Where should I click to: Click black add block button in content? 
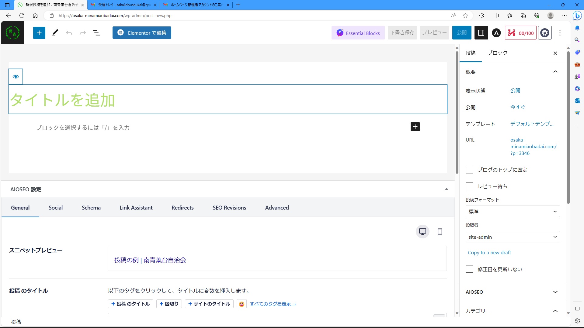pyautogui.click(x=415, y=127)
